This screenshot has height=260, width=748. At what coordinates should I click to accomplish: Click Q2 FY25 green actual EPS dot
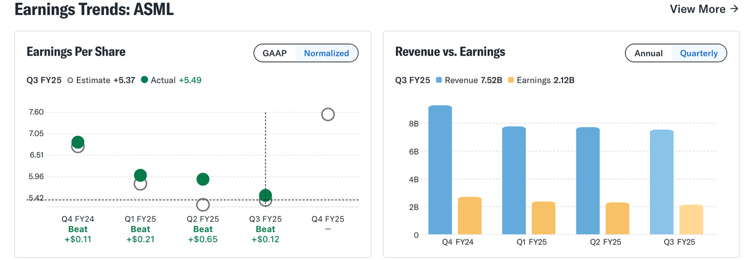[x=203, y=179]
